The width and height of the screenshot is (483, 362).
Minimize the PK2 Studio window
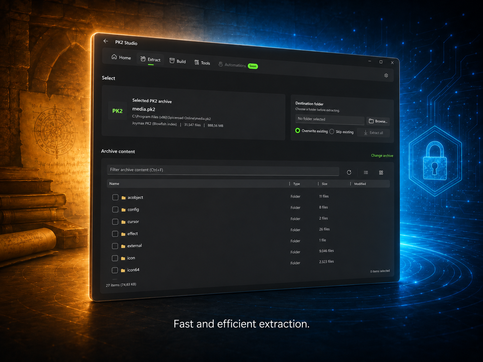pyautogui.click(x=370, y=61)
